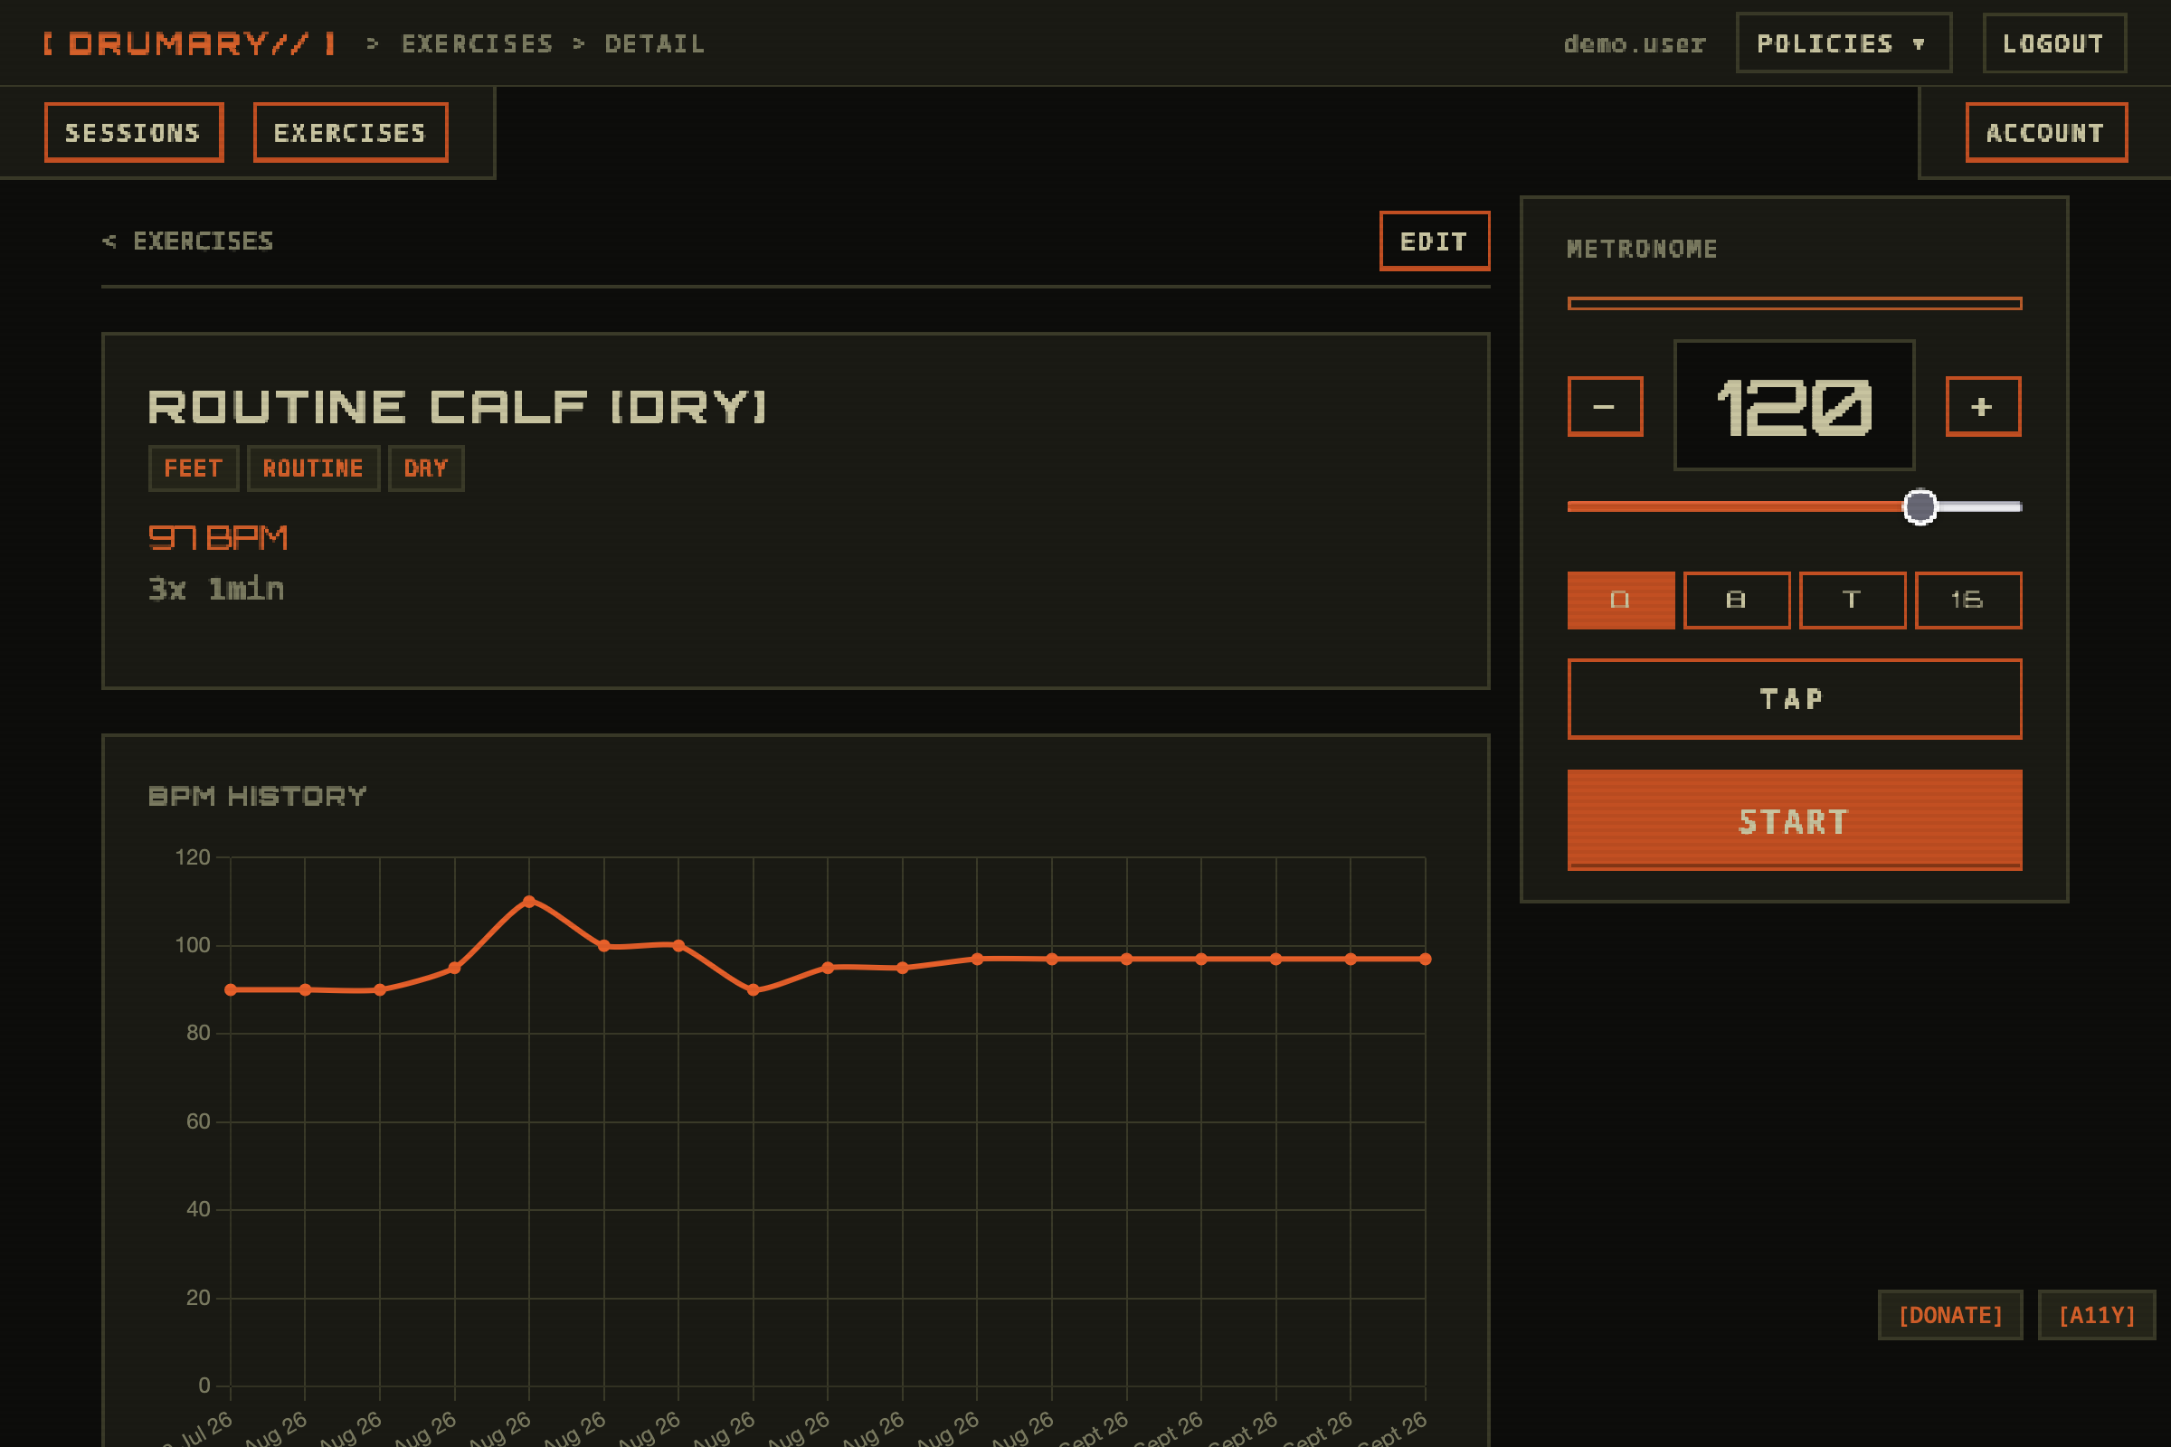Click the 120 BPM tempo display
Viewport: 2171px width, 1447px height.
1795,406
